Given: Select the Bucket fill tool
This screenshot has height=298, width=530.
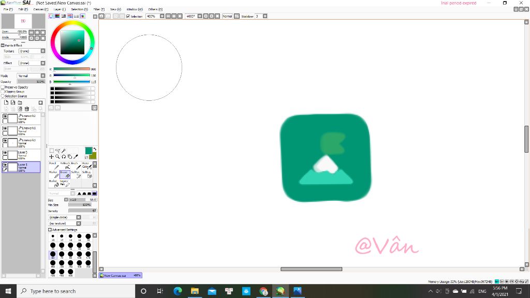Looking at the screenshot, I should [x=54, y=183].
